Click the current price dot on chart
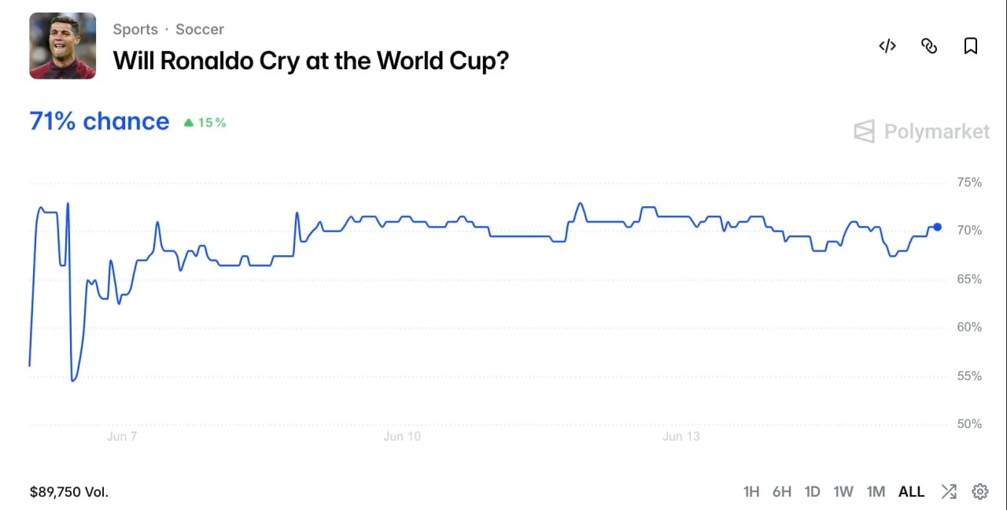Image resolution: width=1007 pixels, height=510 pixels. (937, 227)
